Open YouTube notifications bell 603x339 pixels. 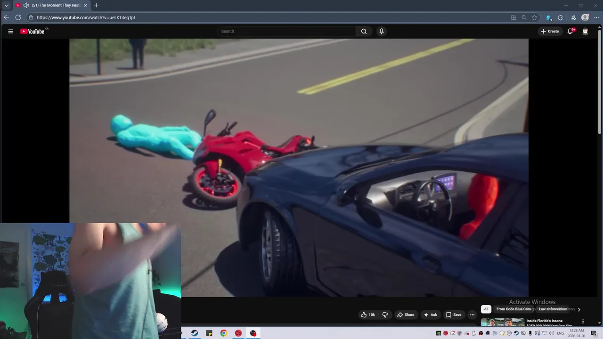coord(570,32)
